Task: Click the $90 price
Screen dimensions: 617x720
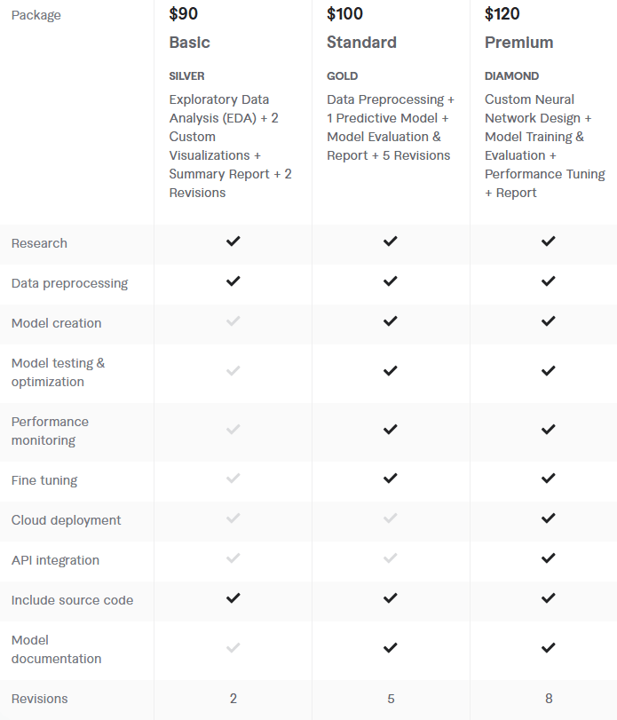Action: (185, 14)
